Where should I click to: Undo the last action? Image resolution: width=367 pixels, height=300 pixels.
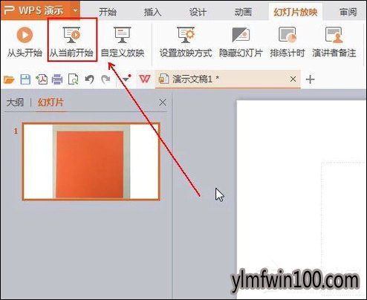pos(89,79)
